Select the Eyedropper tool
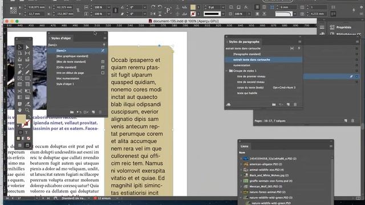The image size is (365, 205). 27,104
